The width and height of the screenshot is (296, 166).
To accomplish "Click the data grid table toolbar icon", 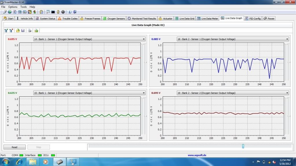I will coord(20,12).
